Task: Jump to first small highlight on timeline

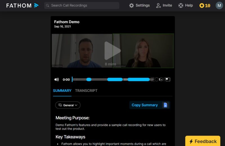Action: click(89, 80)
